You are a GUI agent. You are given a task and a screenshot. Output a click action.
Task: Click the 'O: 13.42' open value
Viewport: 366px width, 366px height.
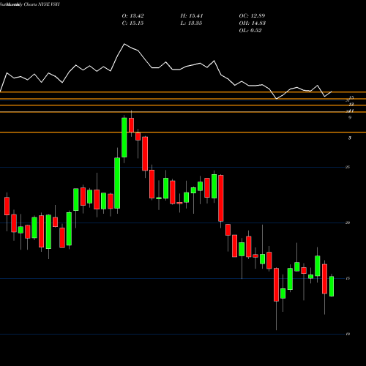pyautogui.click(x=132, y=16)
